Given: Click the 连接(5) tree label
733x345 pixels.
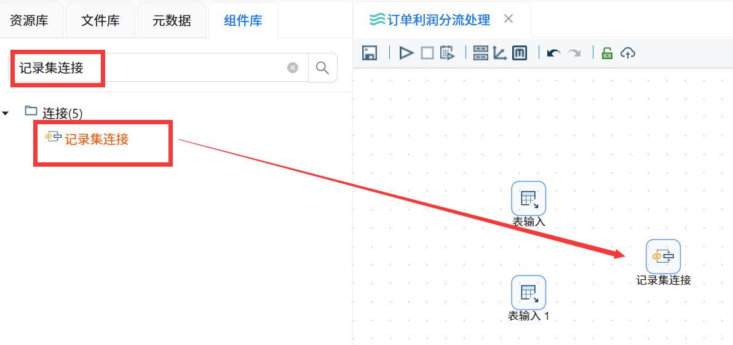Looking at the screenshot, I should (x=63, y=113).
